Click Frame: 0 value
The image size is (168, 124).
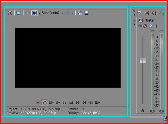click(x=83, y=109)
